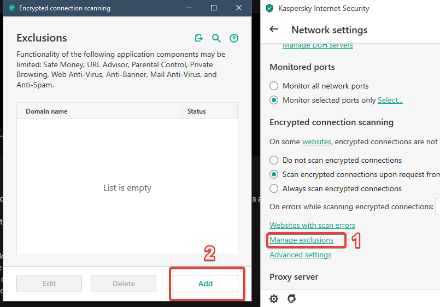Select Scan encrypted connections upon request

tap(274, 174)
